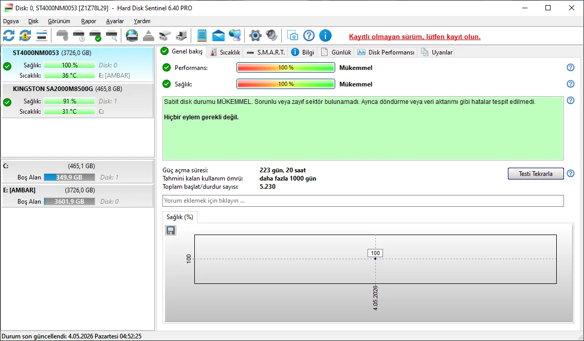
Task: Click the blue info circle toolbar icon
Action: [x=325, y=36]
